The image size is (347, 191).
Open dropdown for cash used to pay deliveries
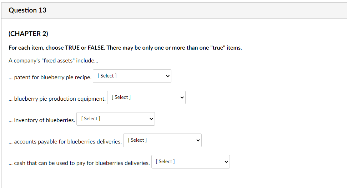click(x=191, y=162)
